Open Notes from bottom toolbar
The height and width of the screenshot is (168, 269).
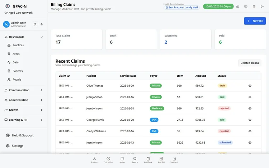122,160
